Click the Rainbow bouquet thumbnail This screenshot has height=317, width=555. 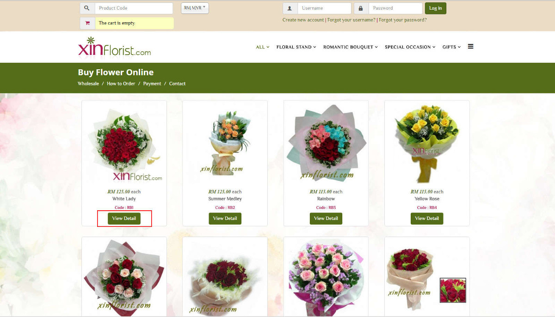[326, 142]
